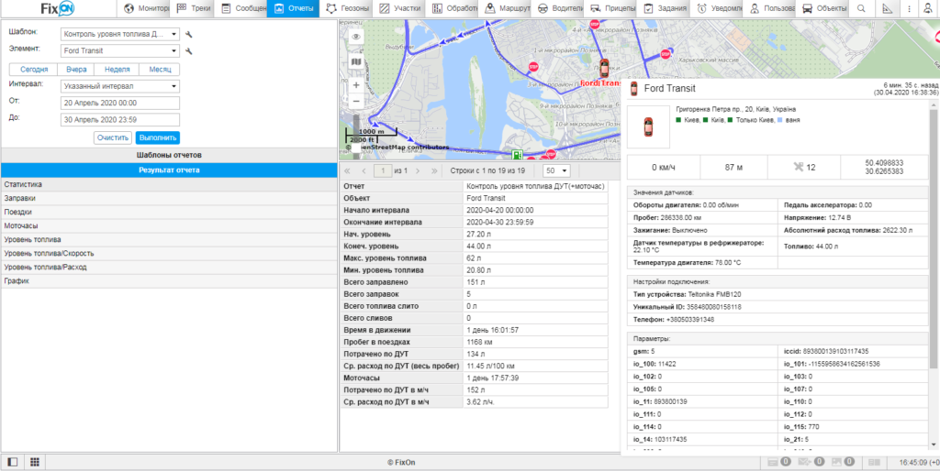Viewport: 940px width, 471px height.
Task: Click the wrench icon beside the Шаблон dropdown
Action: click(x=189, y=34)
